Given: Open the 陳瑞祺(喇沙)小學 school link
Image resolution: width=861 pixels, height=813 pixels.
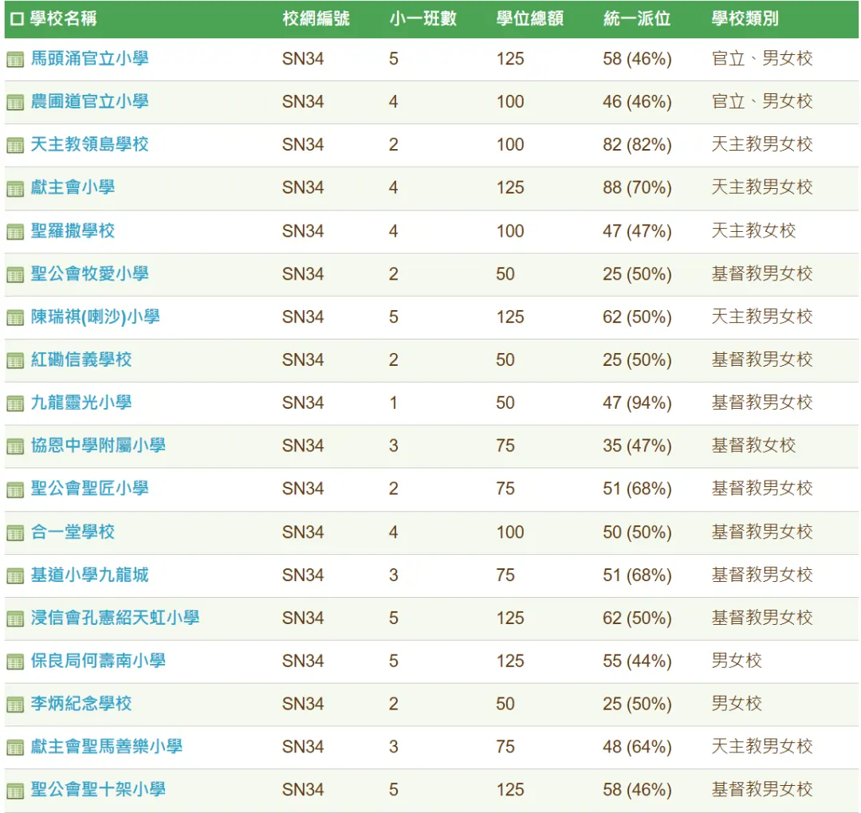Looking at the screenshot, I should (x=95, y=316).
